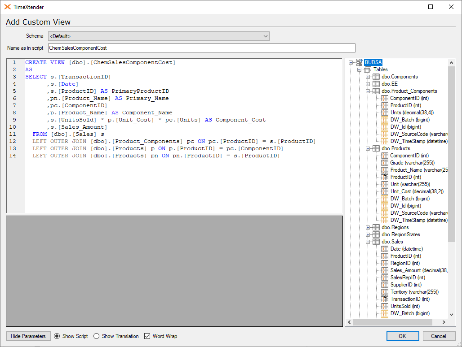Select the BUDSA tree item
The width and height of the screenshot is (462, 347).
[x=373, y=62]
